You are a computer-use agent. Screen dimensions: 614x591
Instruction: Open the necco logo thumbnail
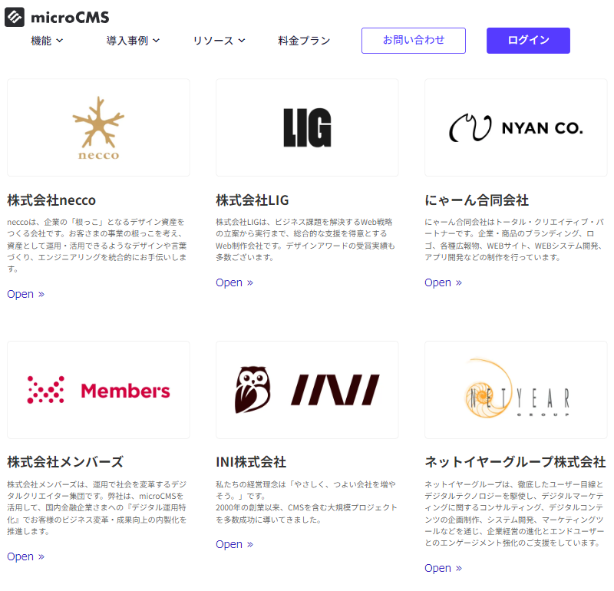pos(98,127)
